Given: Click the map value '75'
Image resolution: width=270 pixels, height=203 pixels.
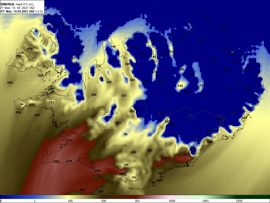Looking at the screenshot, I should tap(201, 86).
